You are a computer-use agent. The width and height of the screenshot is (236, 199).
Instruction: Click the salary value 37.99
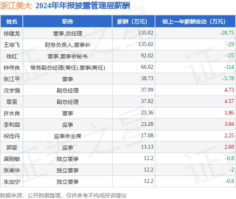[x=147, y=90]
